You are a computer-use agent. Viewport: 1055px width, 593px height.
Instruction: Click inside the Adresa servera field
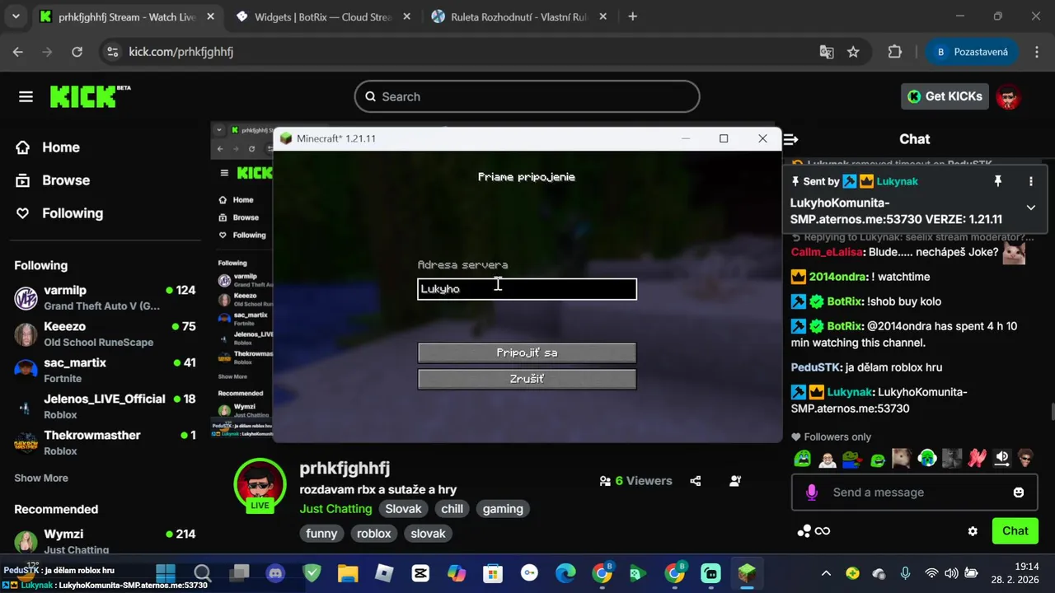click(527, 289)
